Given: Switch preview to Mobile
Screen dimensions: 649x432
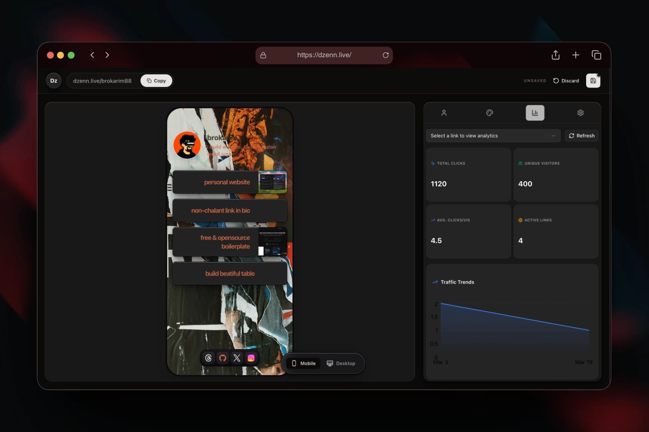Looking at the screenshot, I should 303,363.
